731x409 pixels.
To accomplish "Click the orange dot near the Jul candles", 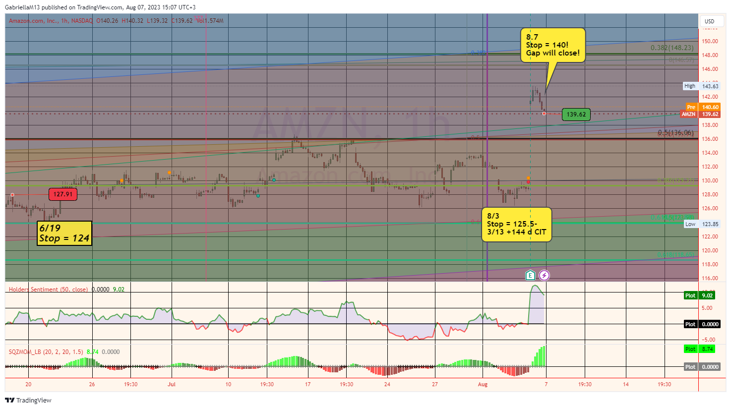I will [169, 173].
